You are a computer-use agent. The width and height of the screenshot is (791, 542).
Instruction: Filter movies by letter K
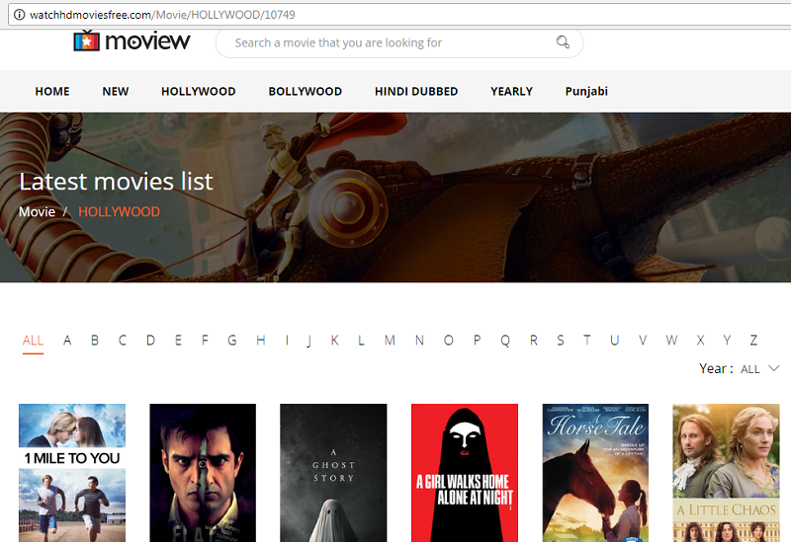[334, 341]
